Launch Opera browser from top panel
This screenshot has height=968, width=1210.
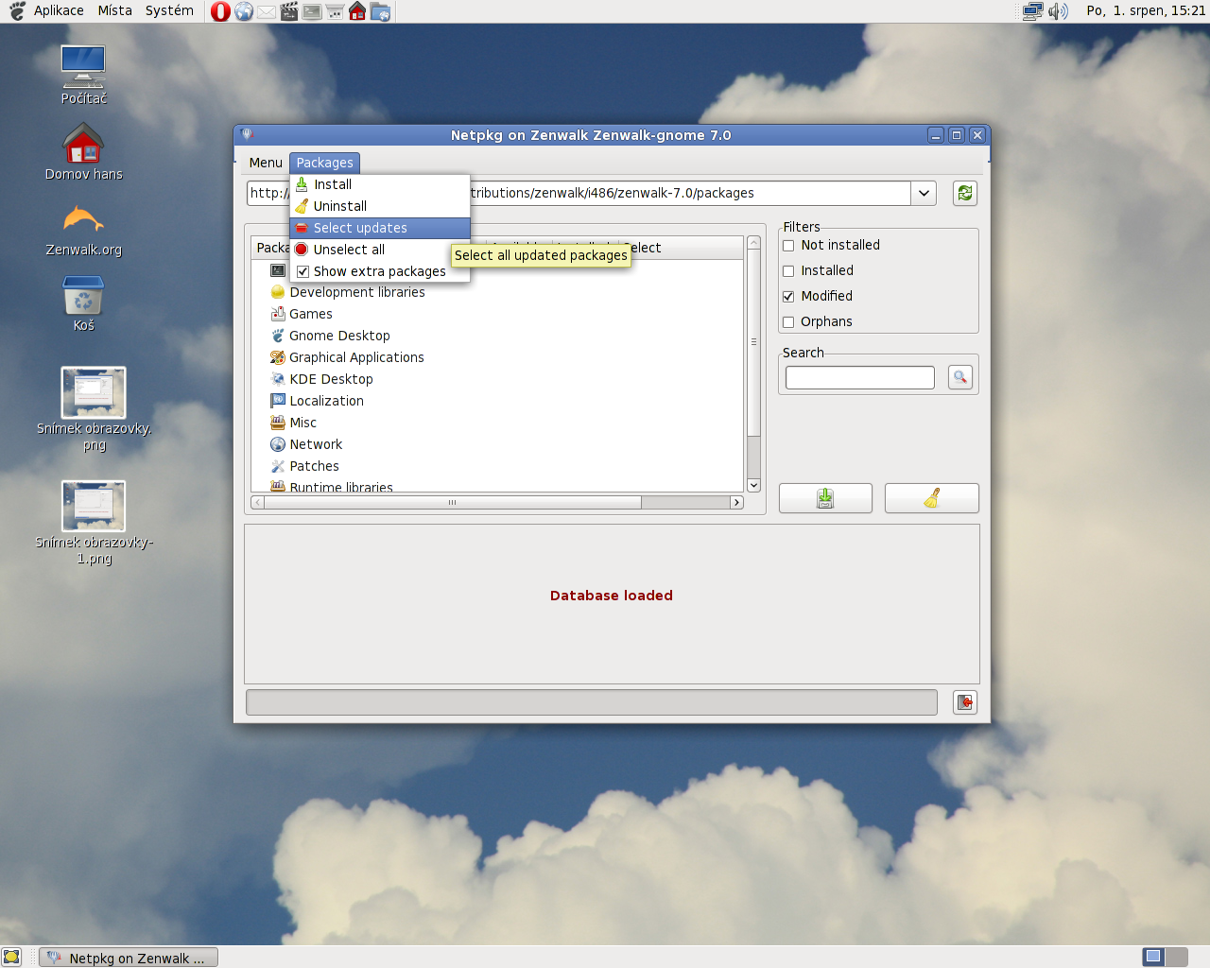(220, 11)
